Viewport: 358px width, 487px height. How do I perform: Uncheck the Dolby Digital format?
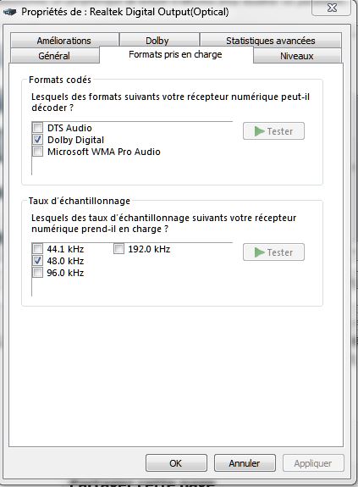(38, 140)
